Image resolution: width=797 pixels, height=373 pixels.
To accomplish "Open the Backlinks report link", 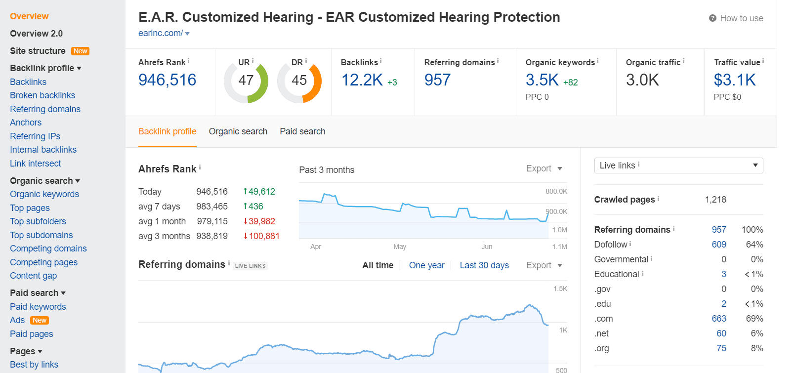I will (28, 82).
